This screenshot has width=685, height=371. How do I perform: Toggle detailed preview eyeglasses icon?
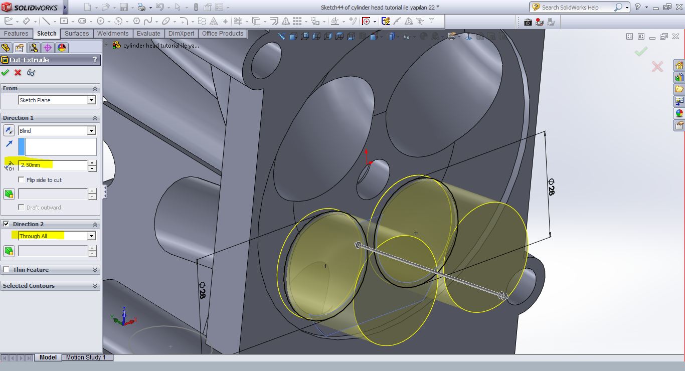31,73
